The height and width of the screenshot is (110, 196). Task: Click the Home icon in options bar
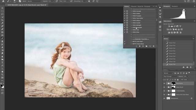click(x=3, y=1)
